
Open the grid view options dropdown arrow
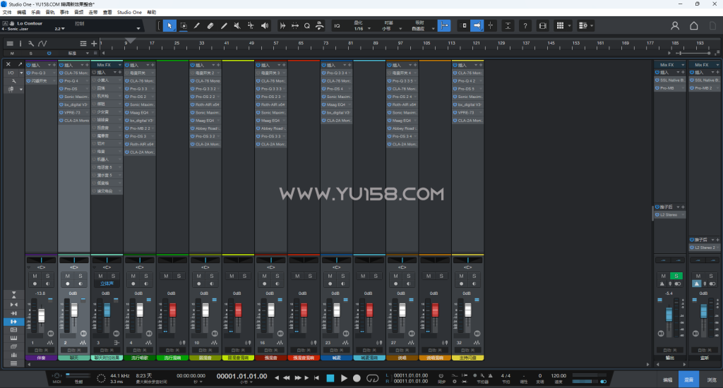[570, 26]
